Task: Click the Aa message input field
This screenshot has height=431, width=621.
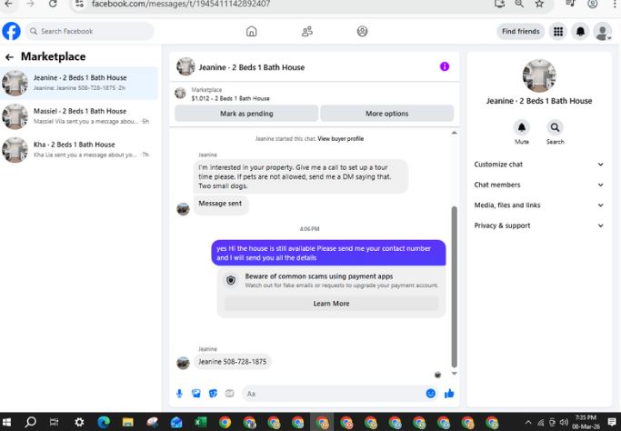Action: (x=333, y=394)
